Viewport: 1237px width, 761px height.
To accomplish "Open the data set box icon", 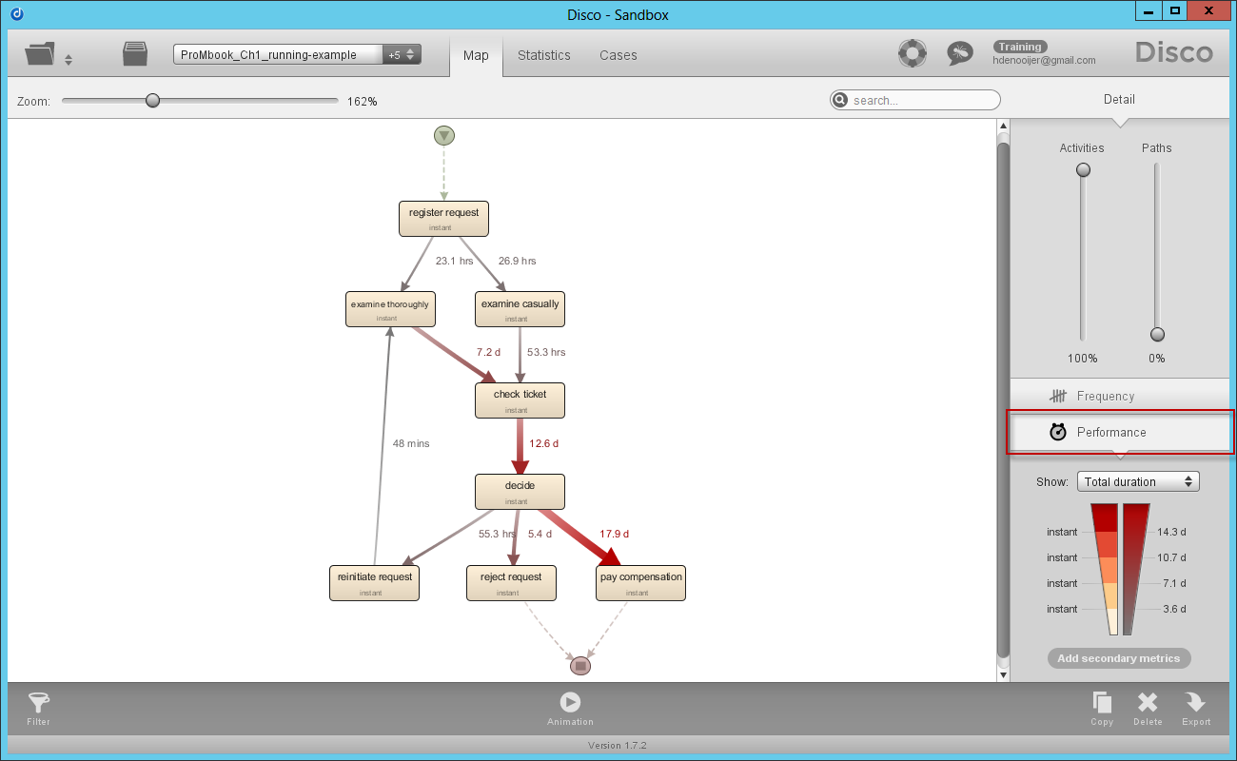I will point(135,53).
